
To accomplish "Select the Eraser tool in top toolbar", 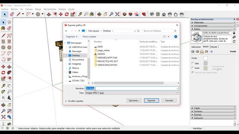I will (x=12, y=15).
